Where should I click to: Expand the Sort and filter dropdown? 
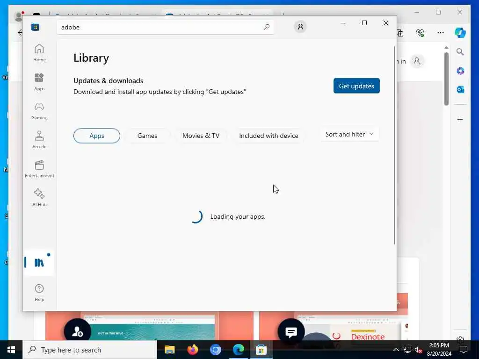[349, 134]
